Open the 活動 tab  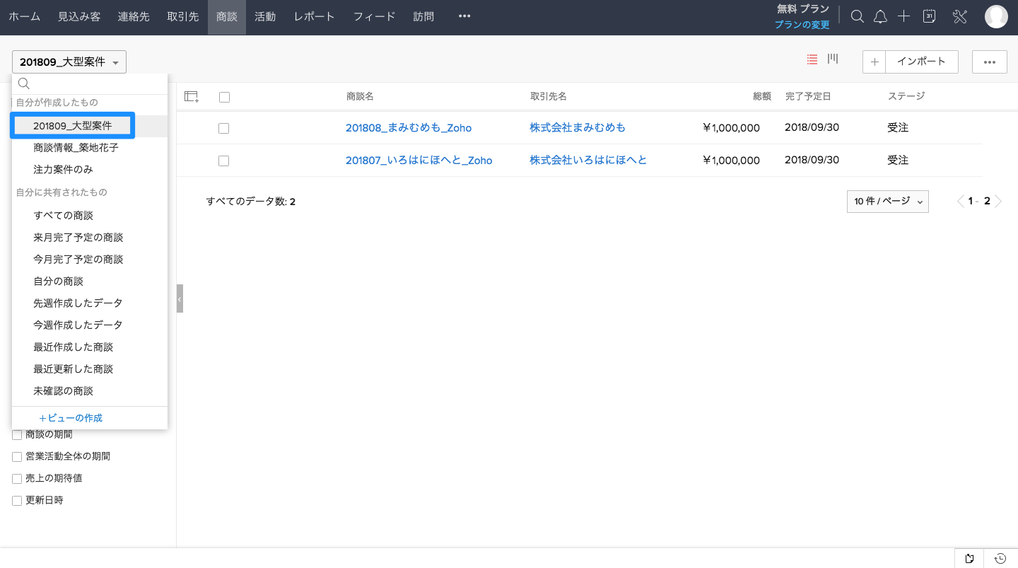click(x=265, y=17)
